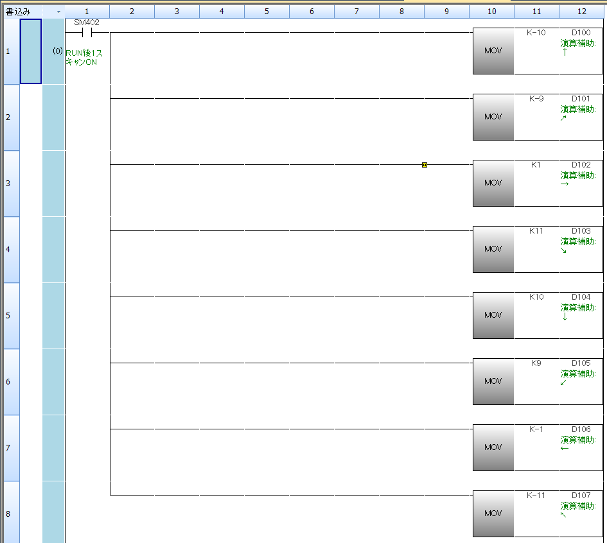The width and height of the screenshot is (607, 543).
Task: Open the 書込み mode dropdown arrow
Action: (58, 12)
